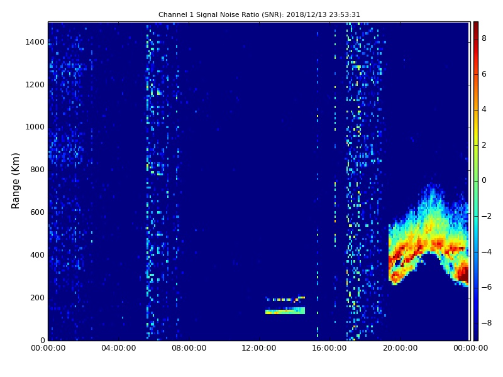The image size is (503, 377).
Task: Click the 08:00:00 time axis label
Action: pyautogui.click(x=189, y=348)
